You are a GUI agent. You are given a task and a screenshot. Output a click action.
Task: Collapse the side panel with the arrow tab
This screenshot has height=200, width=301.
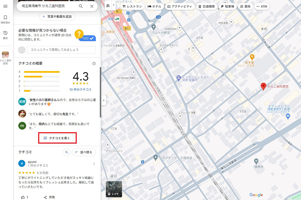[104, 100]
